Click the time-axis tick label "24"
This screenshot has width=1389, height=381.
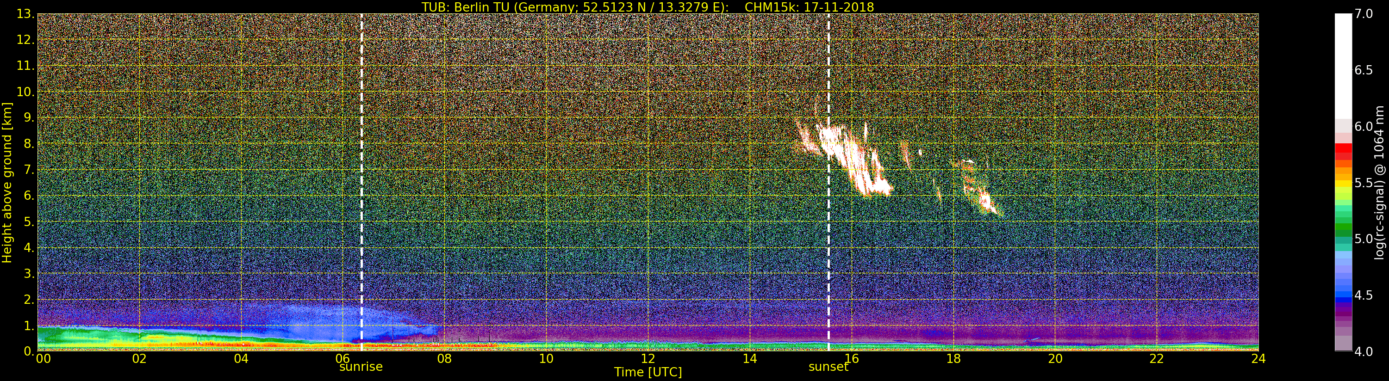[x=1258, y=359]
